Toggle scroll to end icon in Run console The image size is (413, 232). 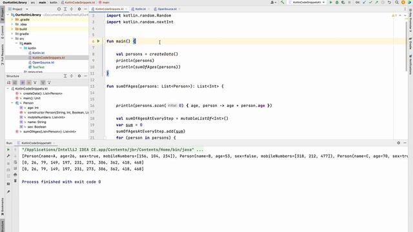15,168
